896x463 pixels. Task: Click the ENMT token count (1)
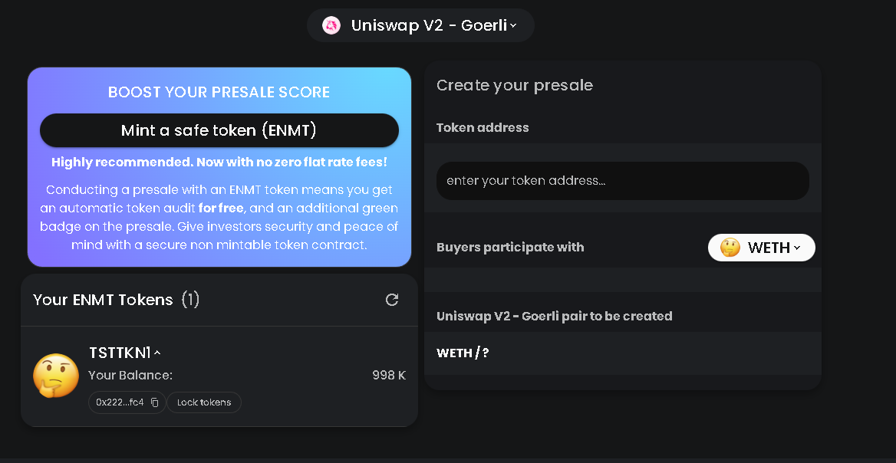click(x=190, y=300)
